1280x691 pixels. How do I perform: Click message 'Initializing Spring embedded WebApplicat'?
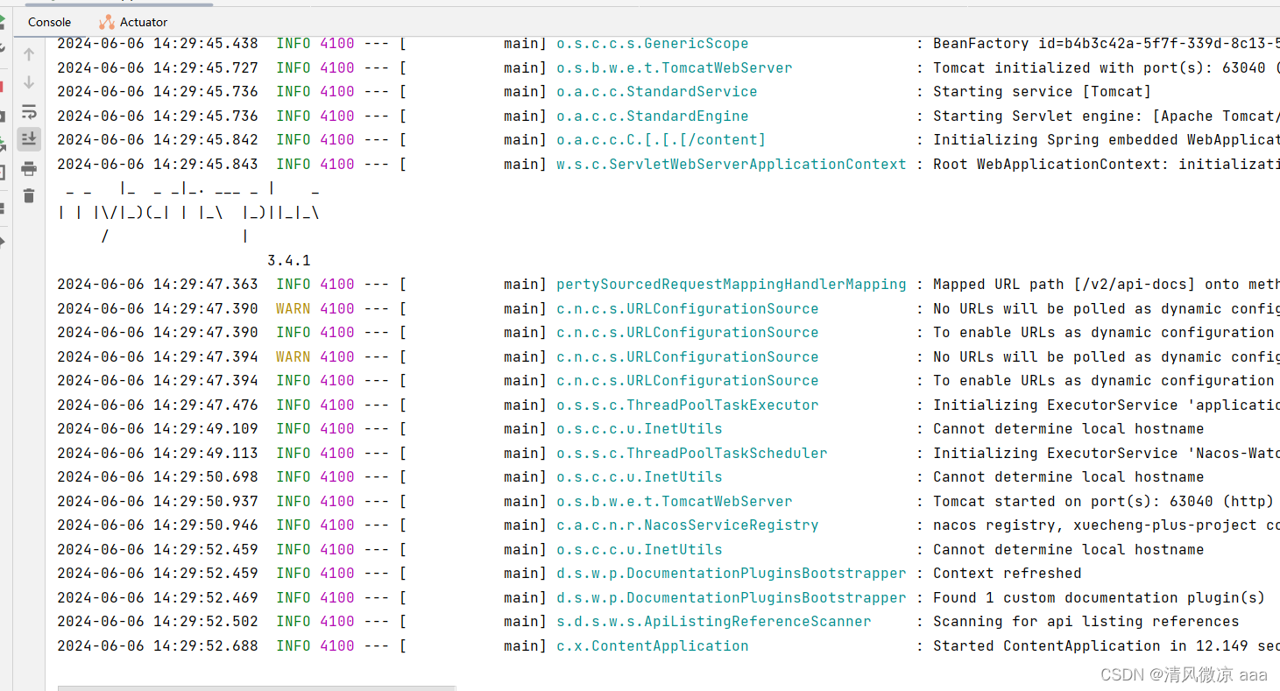(1107, 140)
